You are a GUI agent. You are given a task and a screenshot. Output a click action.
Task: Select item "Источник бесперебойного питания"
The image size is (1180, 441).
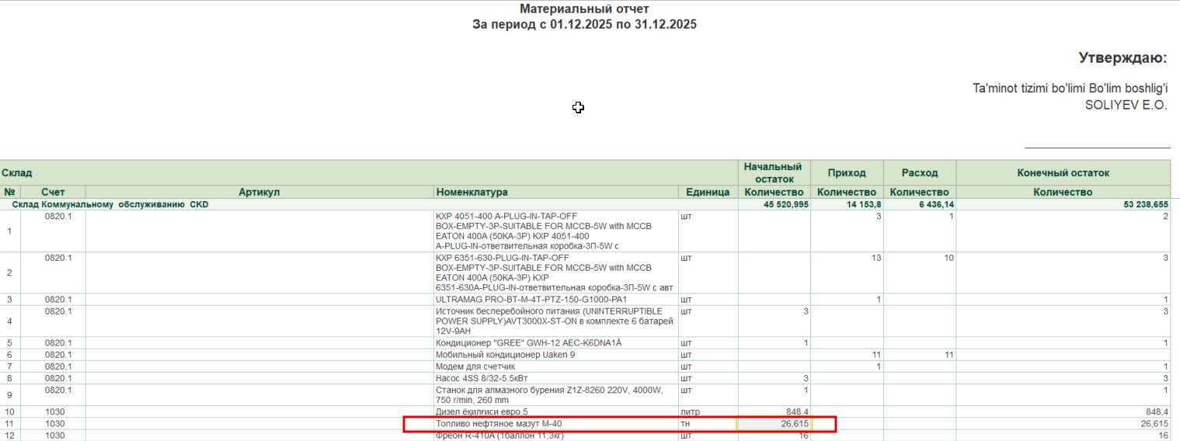tap(555, 321)
